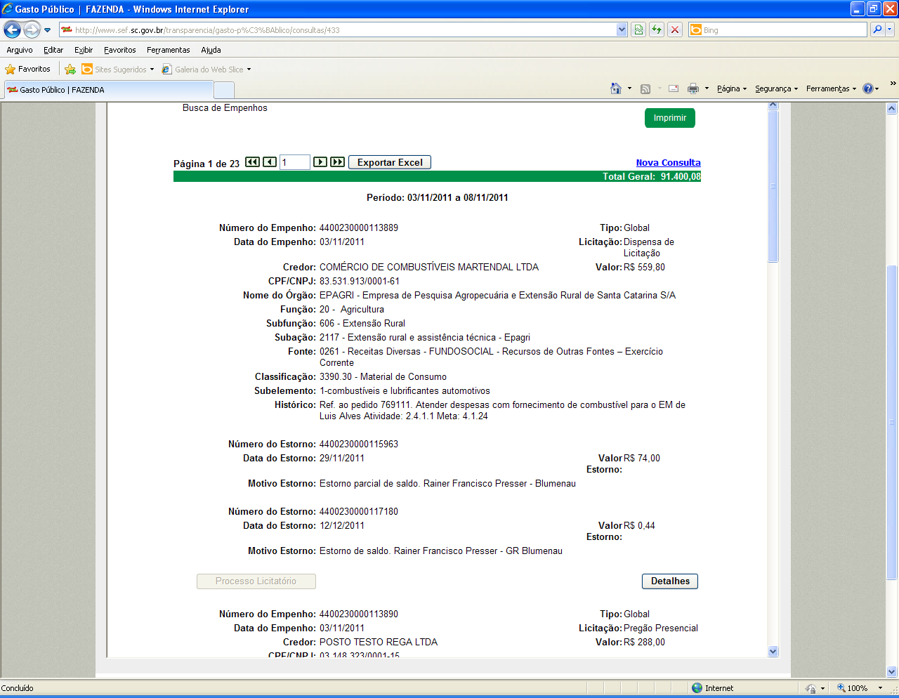The width and height of the screenshot is (899, 698).
Task: Open the Favoritos star button
Action: 28,69
